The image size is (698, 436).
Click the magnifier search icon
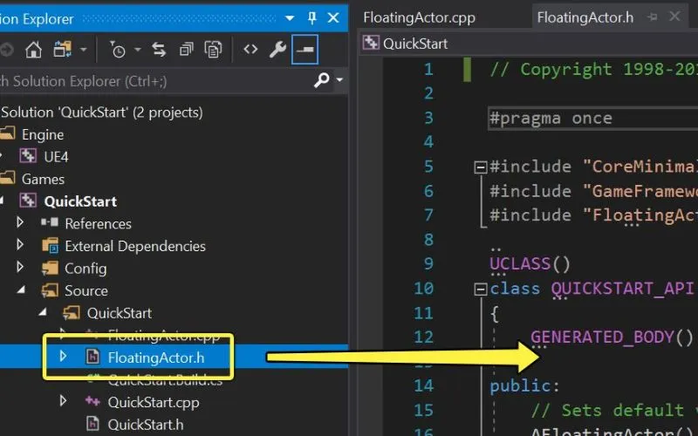pyautogui.click(x=321, y=80)
